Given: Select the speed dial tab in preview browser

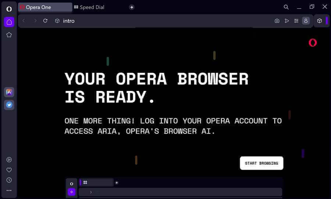Looking at the screenshot, I should (96, 183).
